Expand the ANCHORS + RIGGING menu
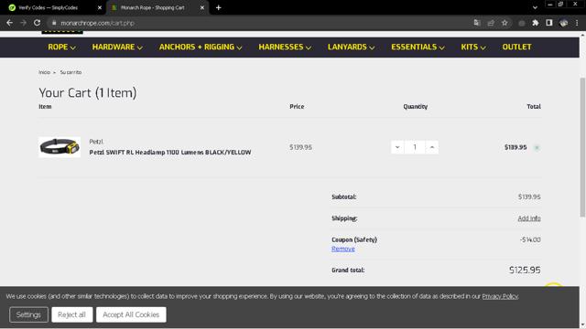The image size is (586, 329). tap(201, 47)
